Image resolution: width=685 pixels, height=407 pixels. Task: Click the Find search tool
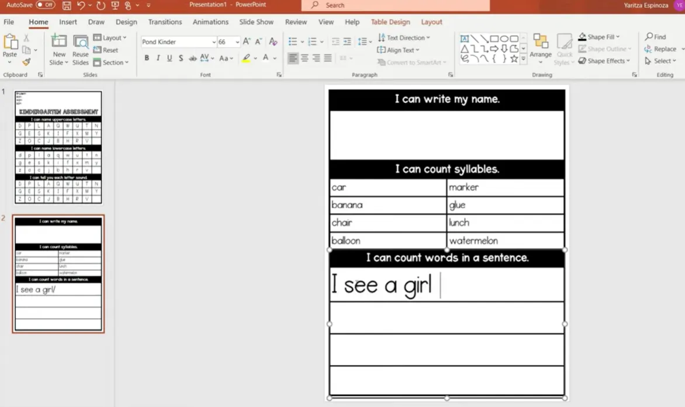655,37
